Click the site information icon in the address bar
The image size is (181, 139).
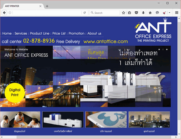pos(10,13)
